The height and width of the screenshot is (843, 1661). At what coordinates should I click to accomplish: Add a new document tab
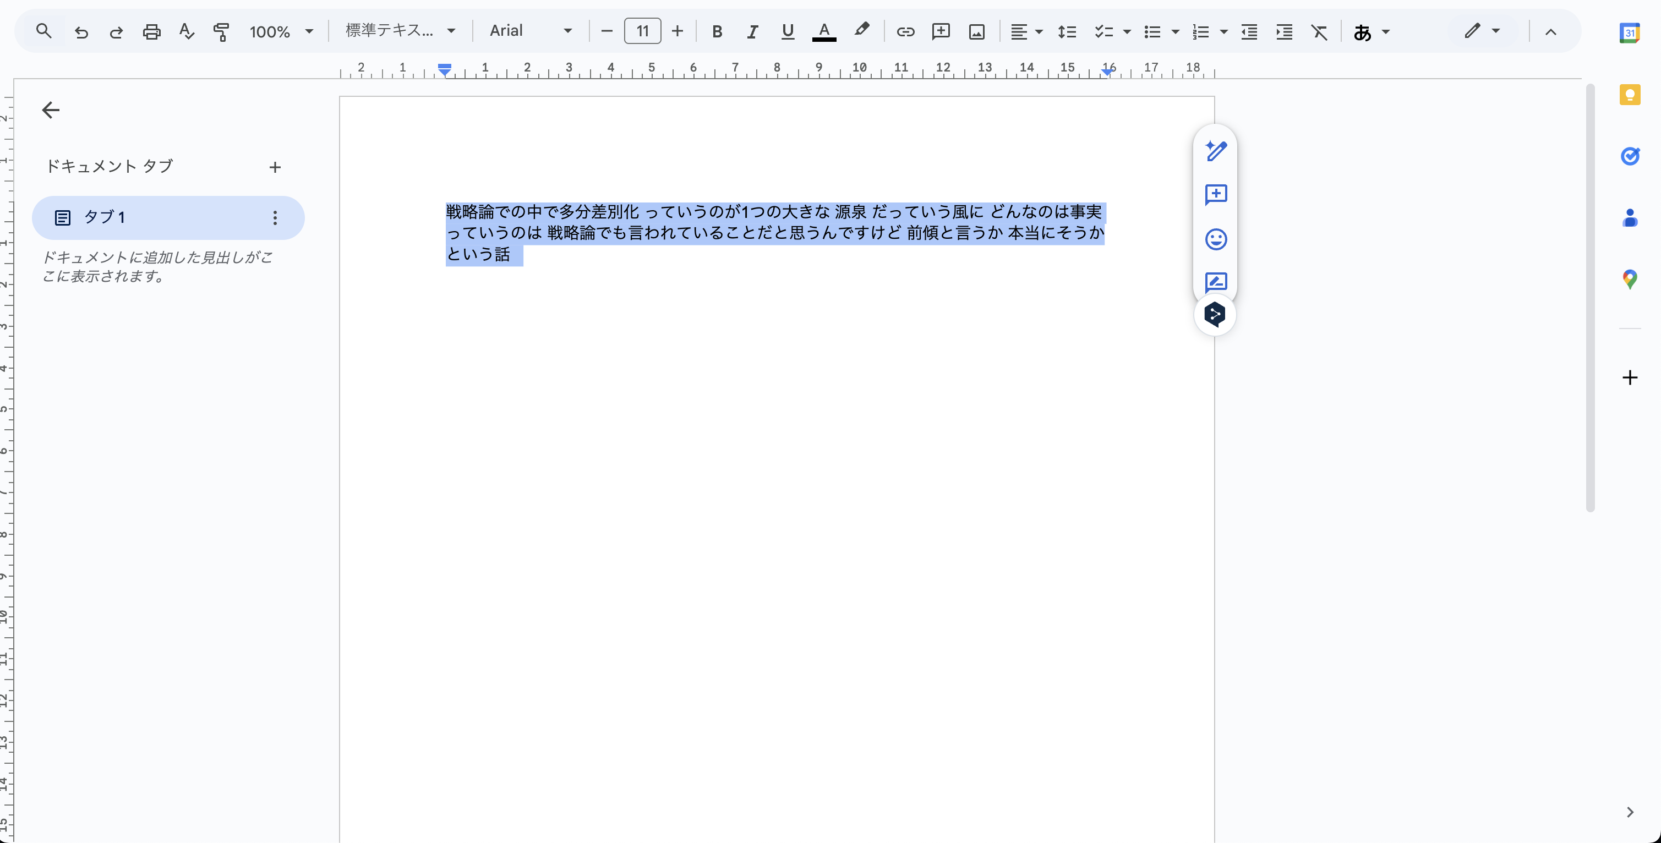[275, 168]
